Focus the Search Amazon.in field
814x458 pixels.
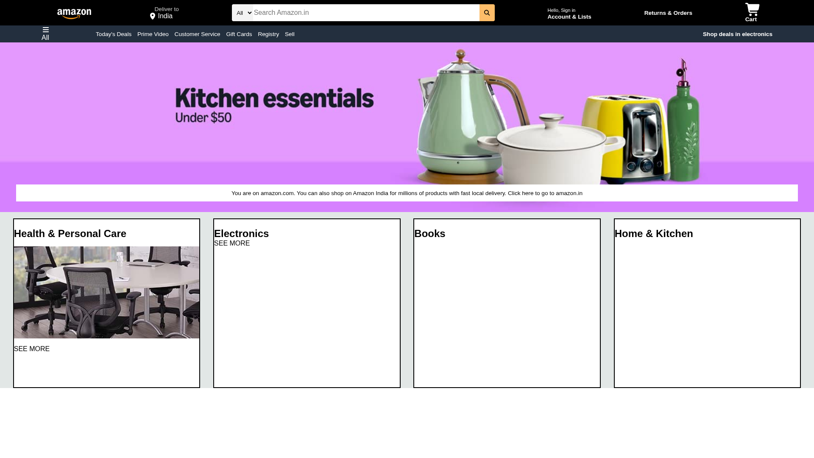366,13
